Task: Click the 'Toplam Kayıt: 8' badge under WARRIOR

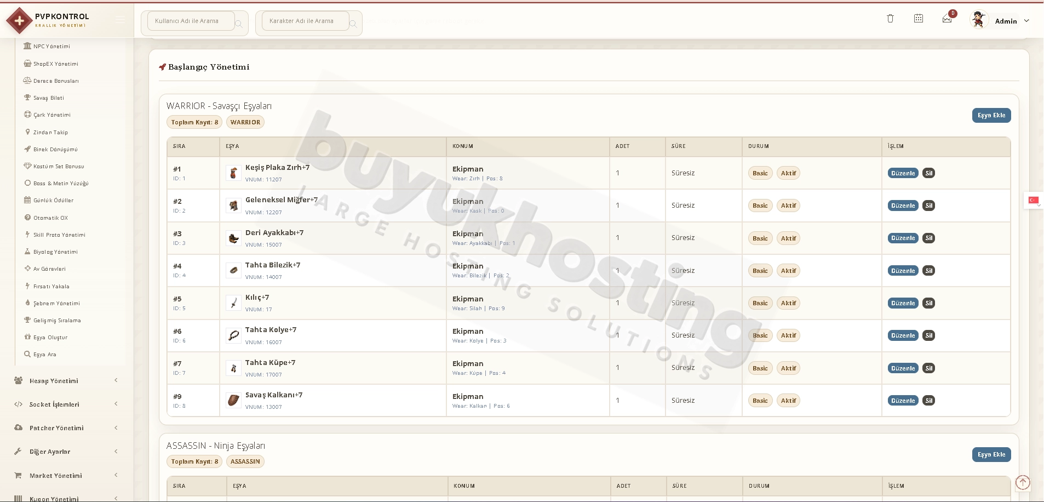Action: coord(194,122)
